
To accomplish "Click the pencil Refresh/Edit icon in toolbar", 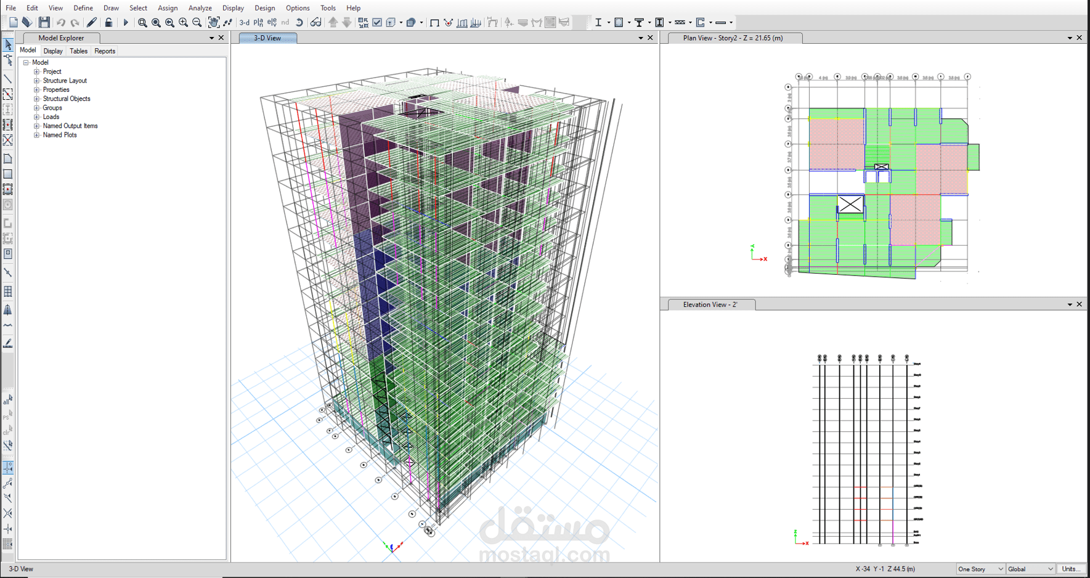I will [92, 23].
